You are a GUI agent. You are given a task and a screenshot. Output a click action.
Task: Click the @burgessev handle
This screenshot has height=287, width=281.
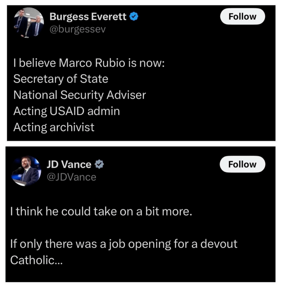click(x=77, y=29)
